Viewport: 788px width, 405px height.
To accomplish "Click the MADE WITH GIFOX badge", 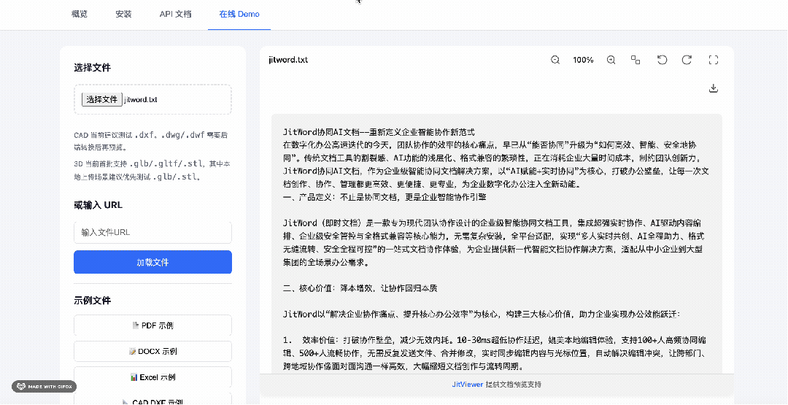I will click(45, 387).
